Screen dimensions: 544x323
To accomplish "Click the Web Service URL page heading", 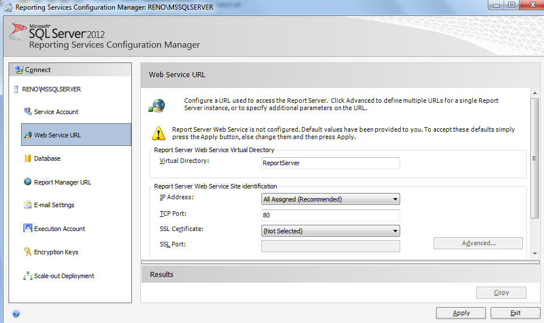I will pos(177,74).
